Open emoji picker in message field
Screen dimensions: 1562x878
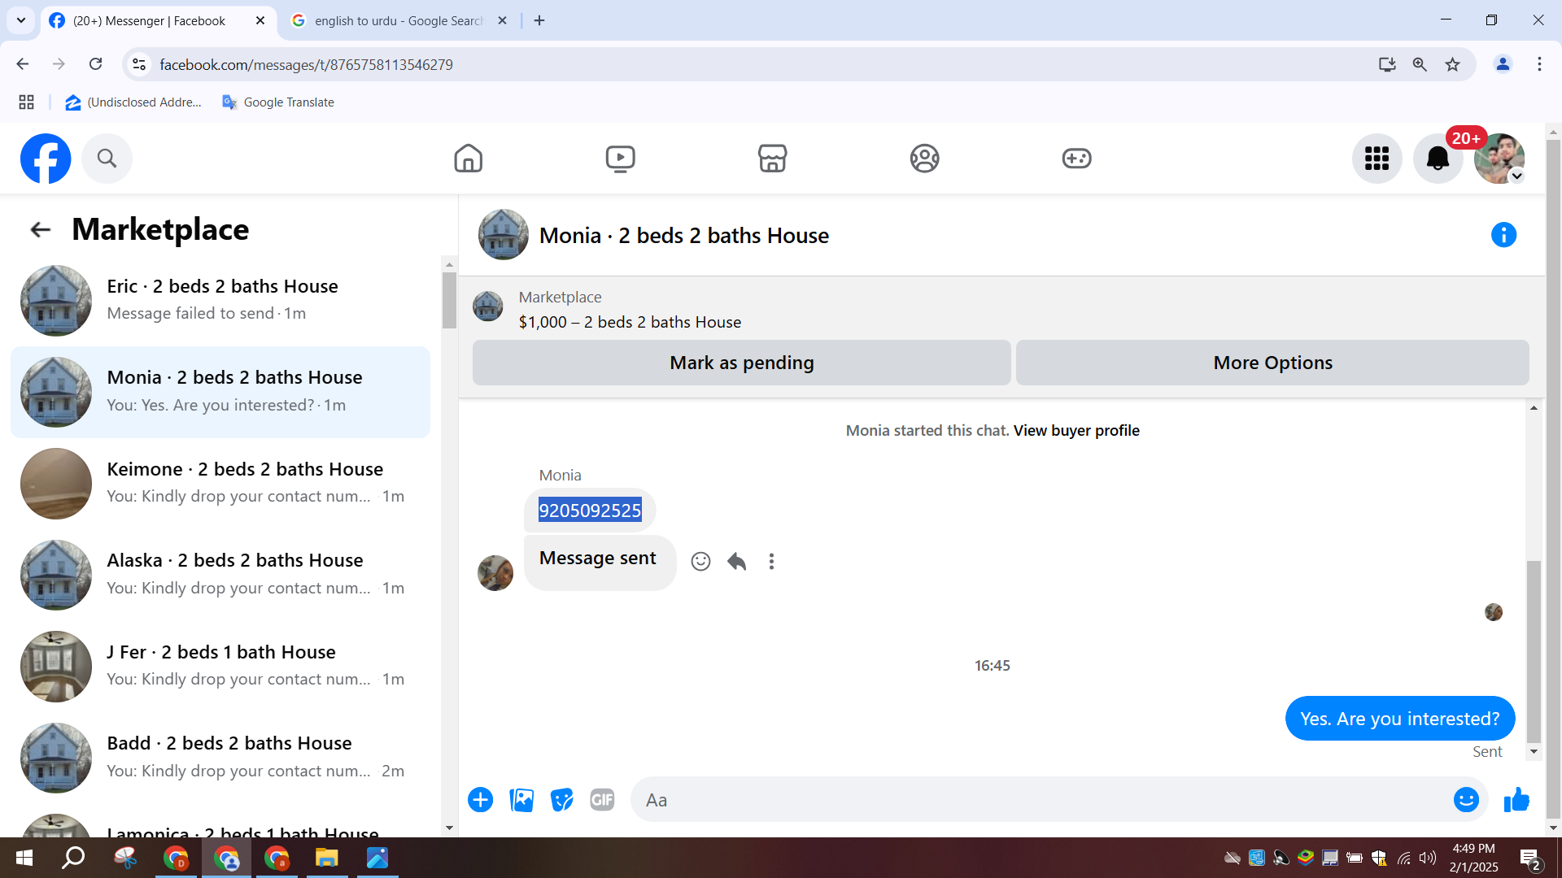[x=1465, y=800]
